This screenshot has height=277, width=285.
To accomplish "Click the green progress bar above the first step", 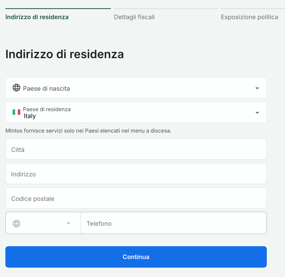I will [58, 9].
